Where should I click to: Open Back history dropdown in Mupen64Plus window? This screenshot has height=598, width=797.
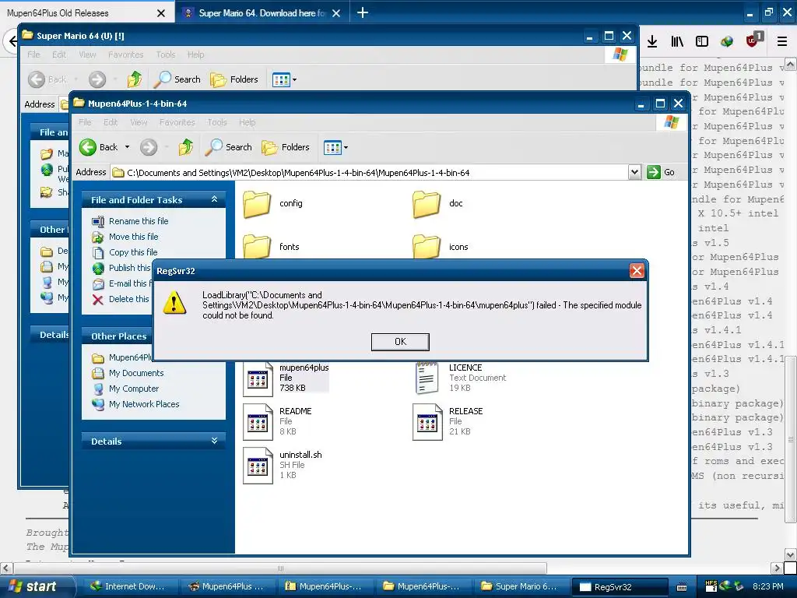[x=127, y=147]
